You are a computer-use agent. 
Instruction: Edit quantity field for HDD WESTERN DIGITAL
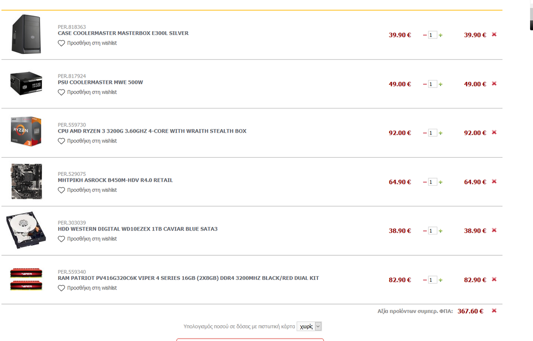click(x=433, y=231)
